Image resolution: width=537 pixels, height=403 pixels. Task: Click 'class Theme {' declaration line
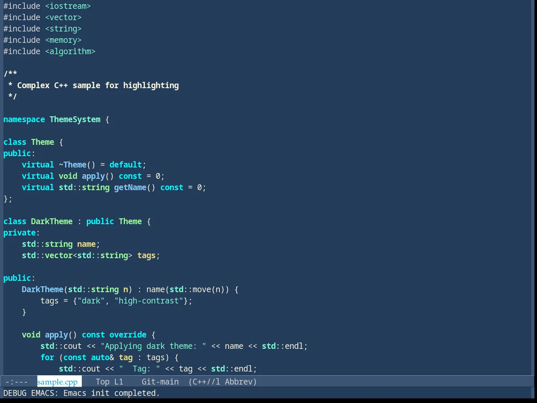point(33,142)
